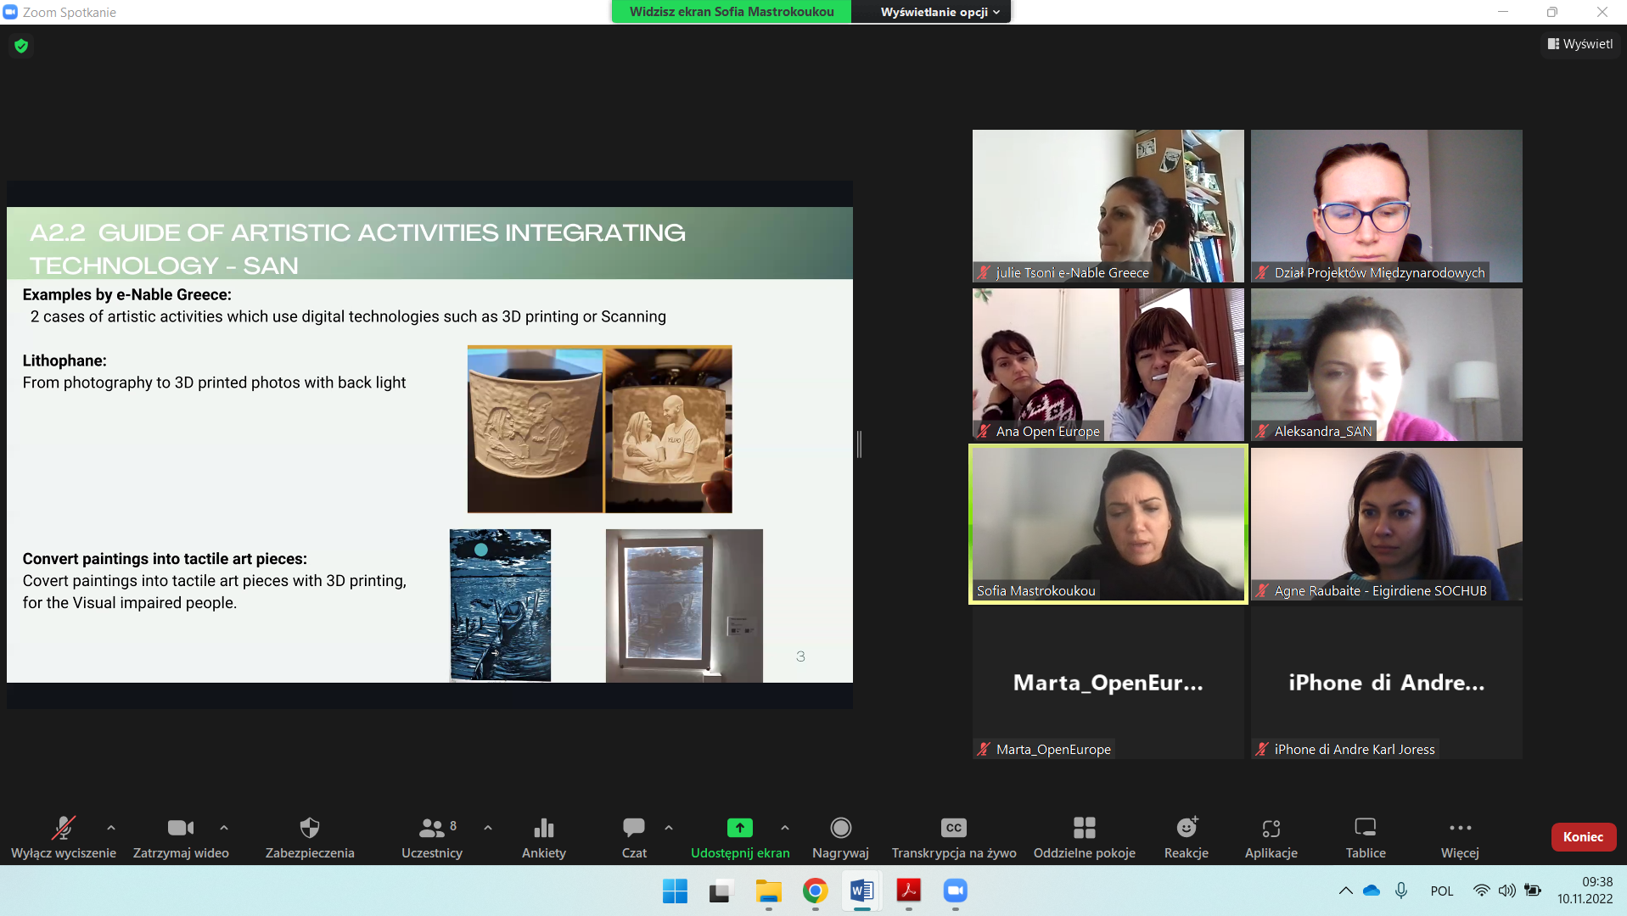The height and width of the screenshot is (916, 1627).
Task: Expand audio options arrow next to mute
Action: [x=111, y=828]
